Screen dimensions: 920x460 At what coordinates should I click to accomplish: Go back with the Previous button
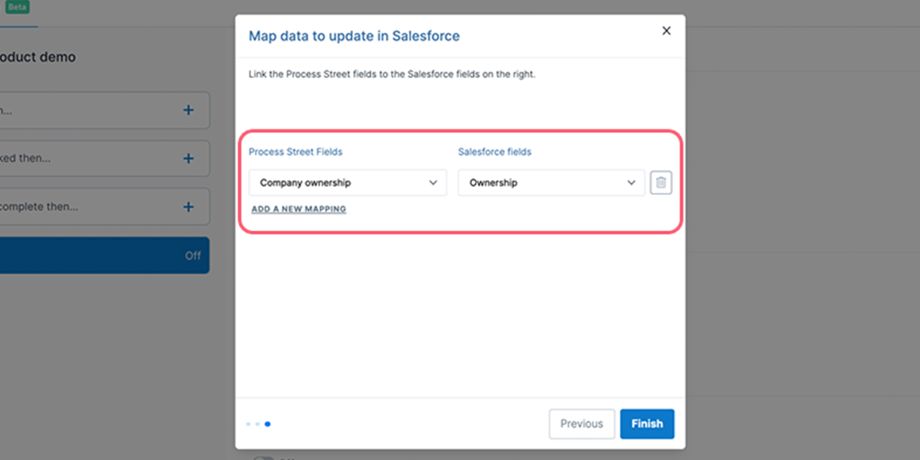(581, 424)
